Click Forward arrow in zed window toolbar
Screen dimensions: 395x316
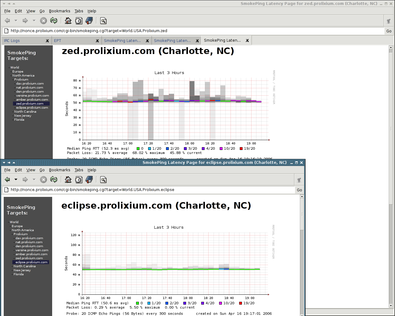tap(25, 21)
